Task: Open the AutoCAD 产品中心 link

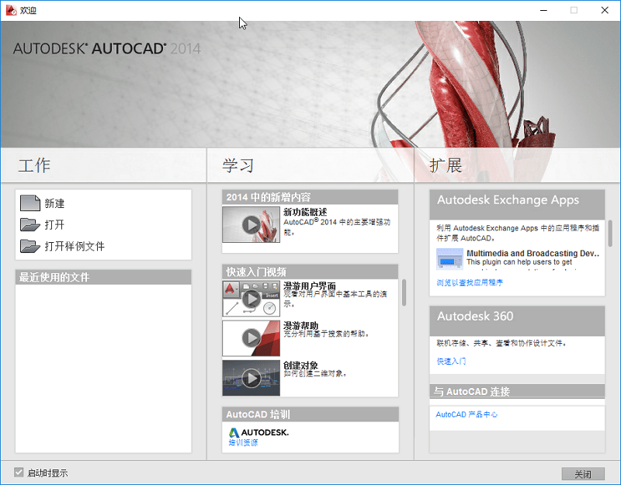Action: coord(467,414)
